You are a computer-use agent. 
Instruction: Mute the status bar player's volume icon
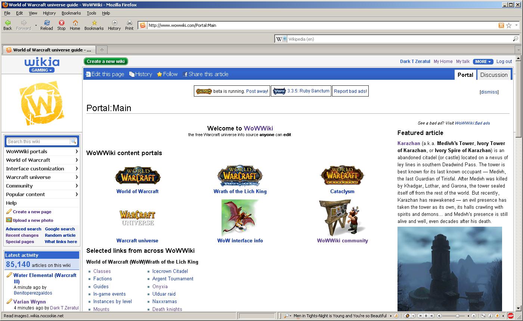(x=439, y=316)
